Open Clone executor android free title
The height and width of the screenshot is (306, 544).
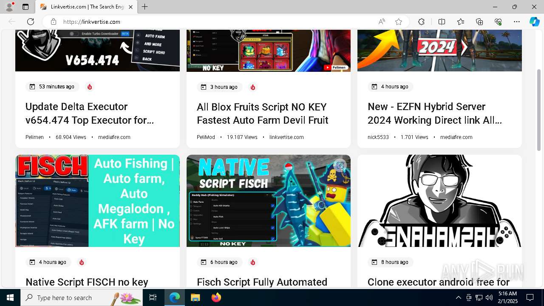(x=438, y=282)
